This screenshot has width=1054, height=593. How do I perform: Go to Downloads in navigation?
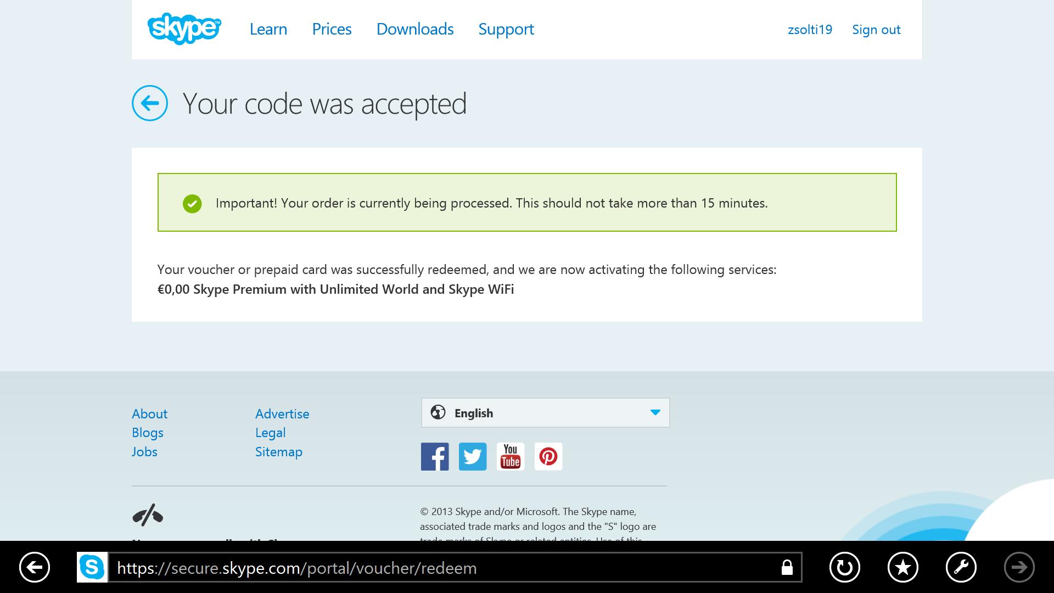[x=415, y=29]
